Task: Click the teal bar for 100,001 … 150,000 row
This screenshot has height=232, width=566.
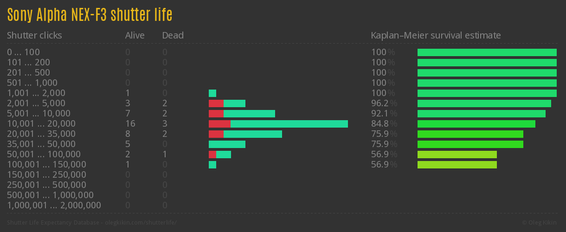Action: [x=212, y=165]
